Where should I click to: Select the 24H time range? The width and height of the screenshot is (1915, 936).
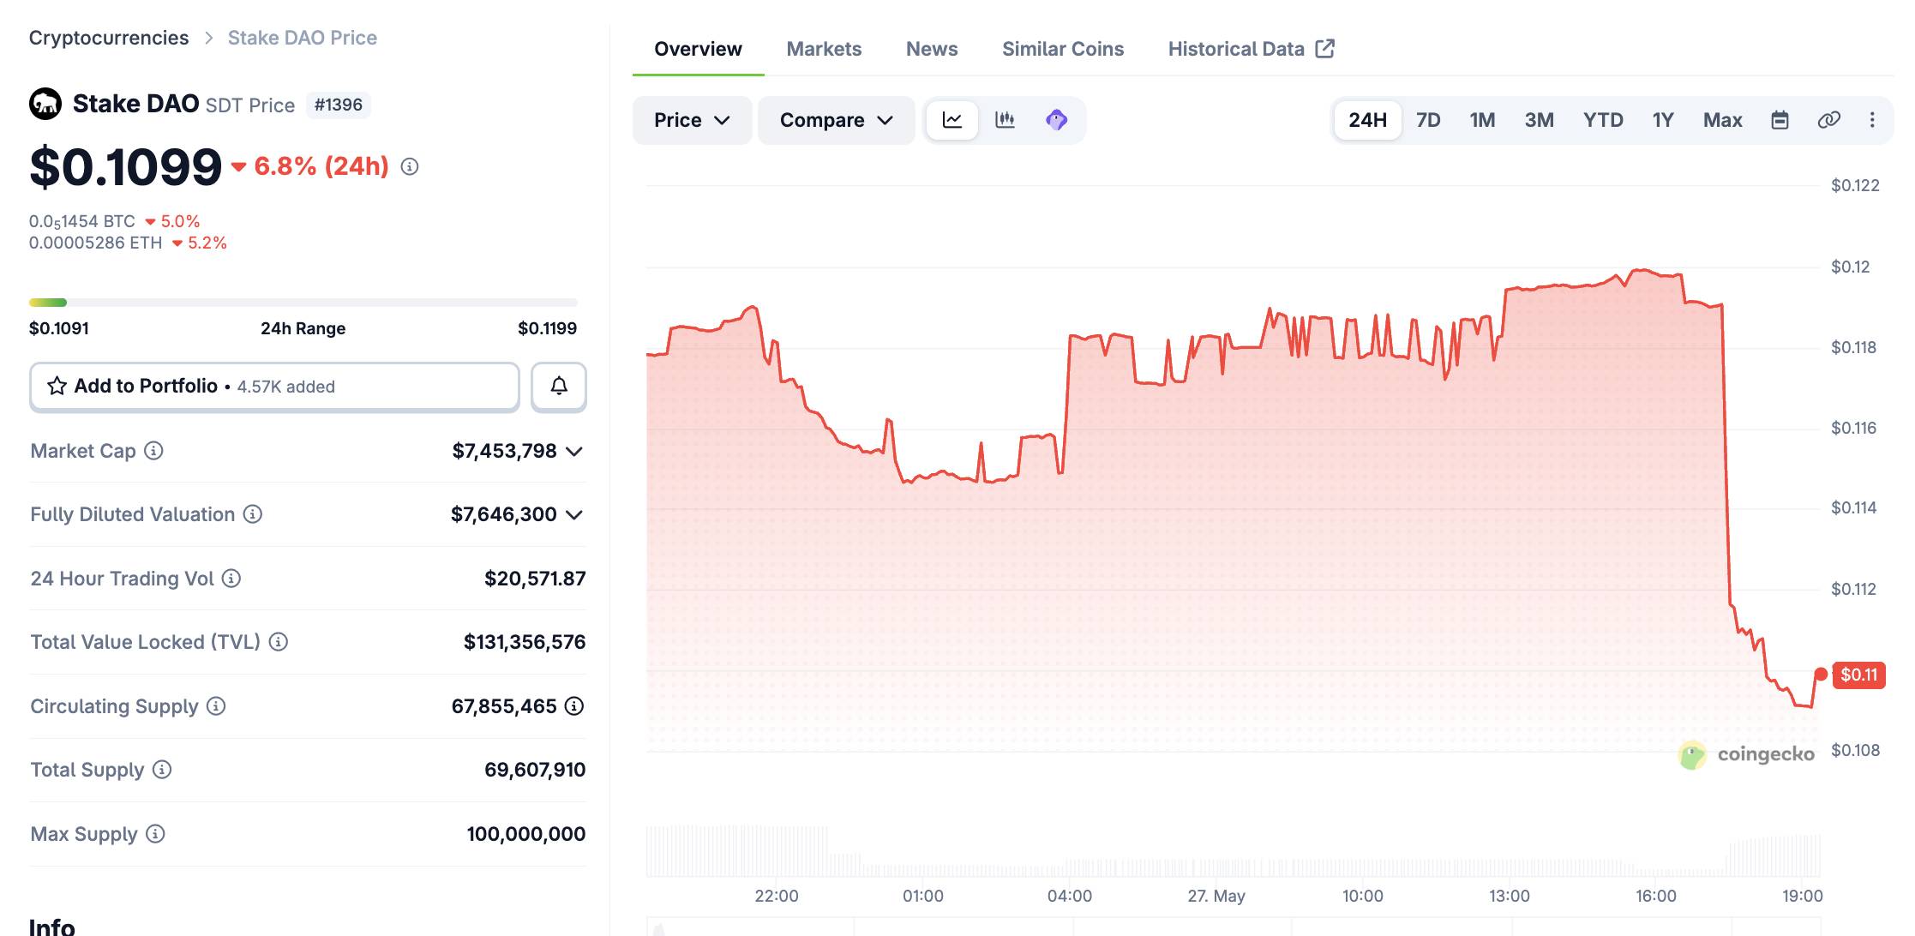[1367, 120]
